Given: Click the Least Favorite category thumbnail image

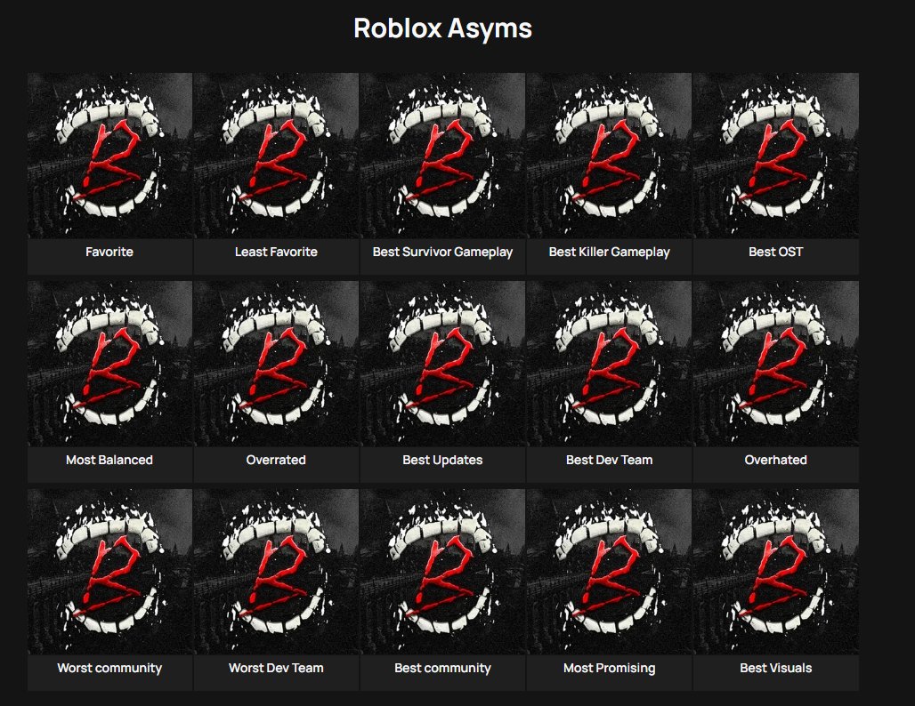Looking at the screenshot, I should tap(276, 155).
